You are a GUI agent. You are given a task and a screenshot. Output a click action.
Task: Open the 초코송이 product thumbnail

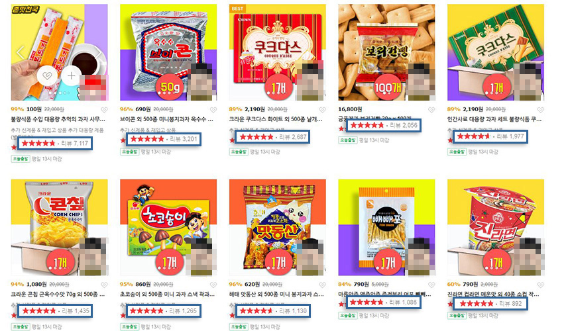[168, 228]
